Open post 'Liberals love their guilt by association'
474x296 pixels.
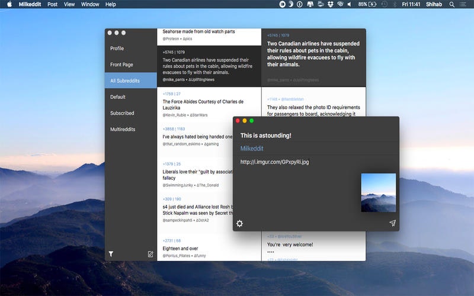(197, 175)
